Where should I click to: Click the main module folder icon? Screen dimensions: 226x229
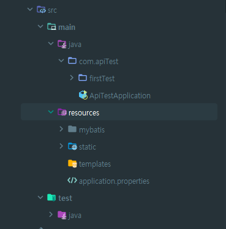point(51,27)
